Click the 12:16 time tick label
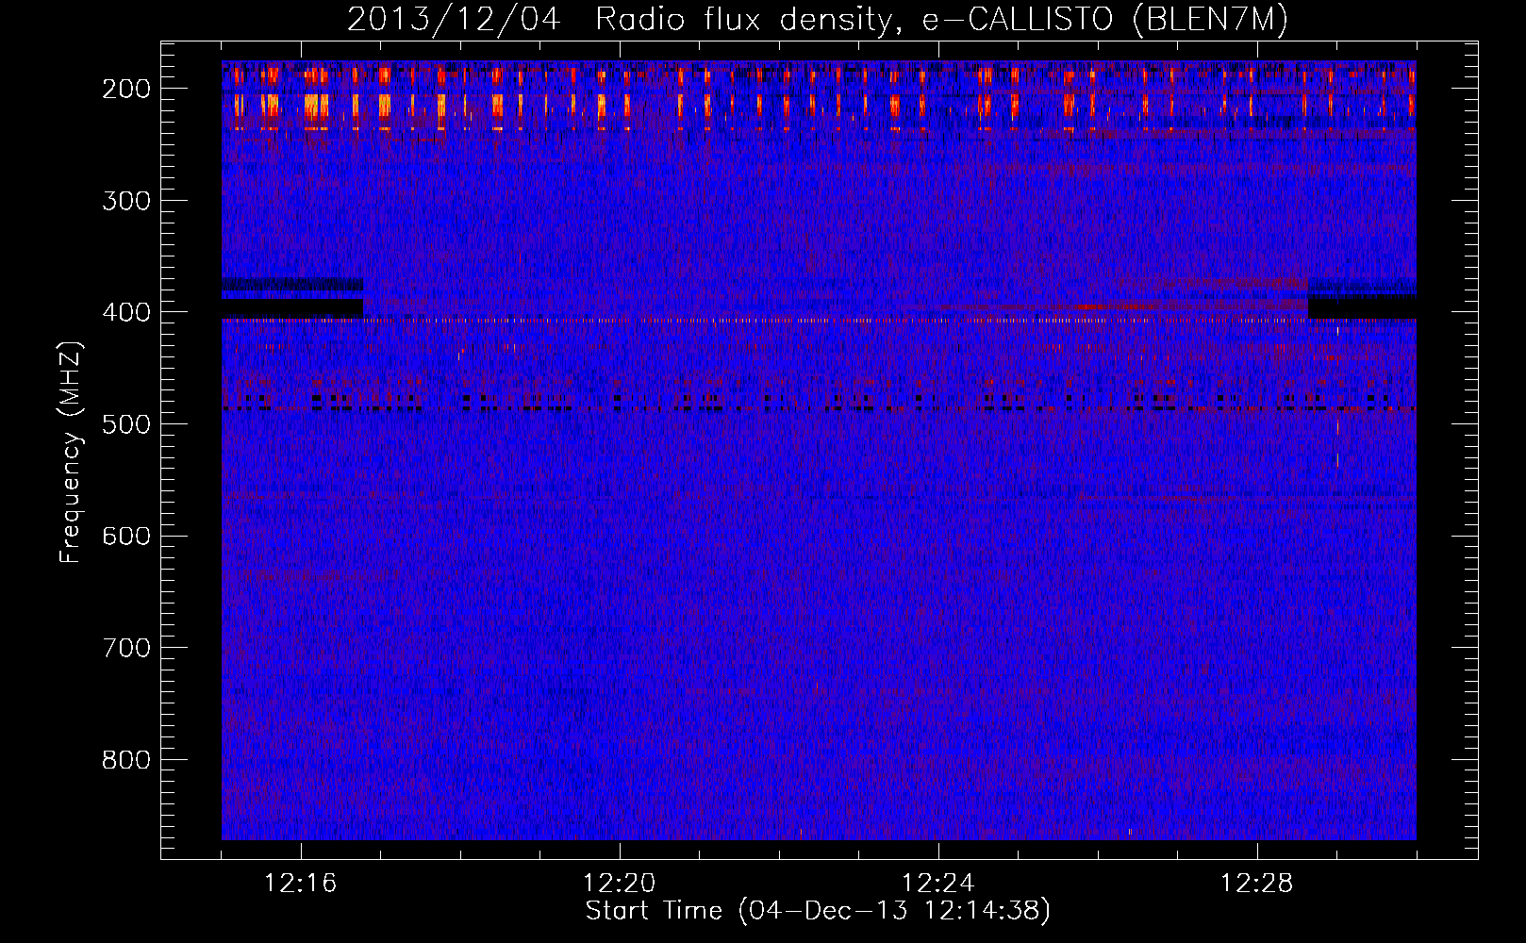The width and height of the screenshot is (1526, 943). pos(301,884)
